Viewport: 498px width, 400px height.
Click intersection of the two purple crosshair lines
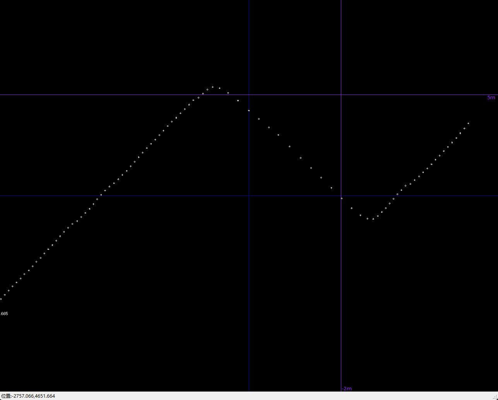[x=341, y=95]
